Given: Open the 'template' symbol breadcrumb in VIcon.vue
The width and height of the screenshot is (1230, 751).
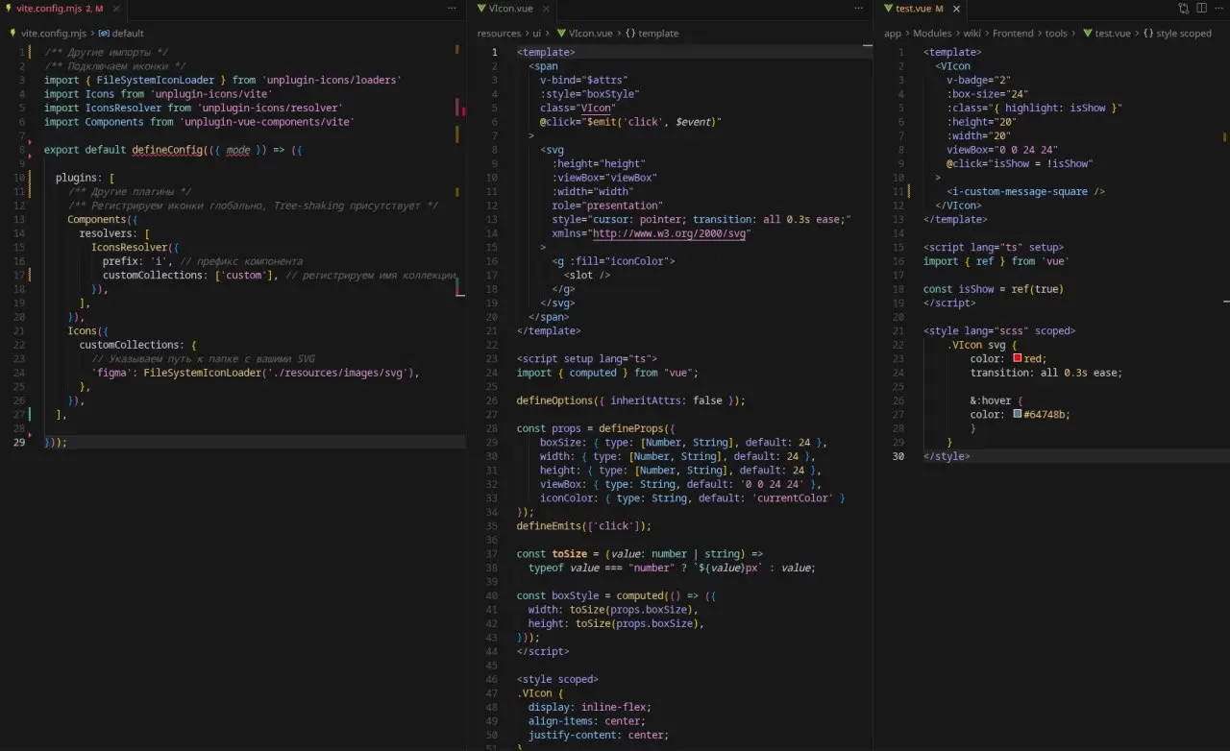Looking at the screenshot, I should (652, 33).
